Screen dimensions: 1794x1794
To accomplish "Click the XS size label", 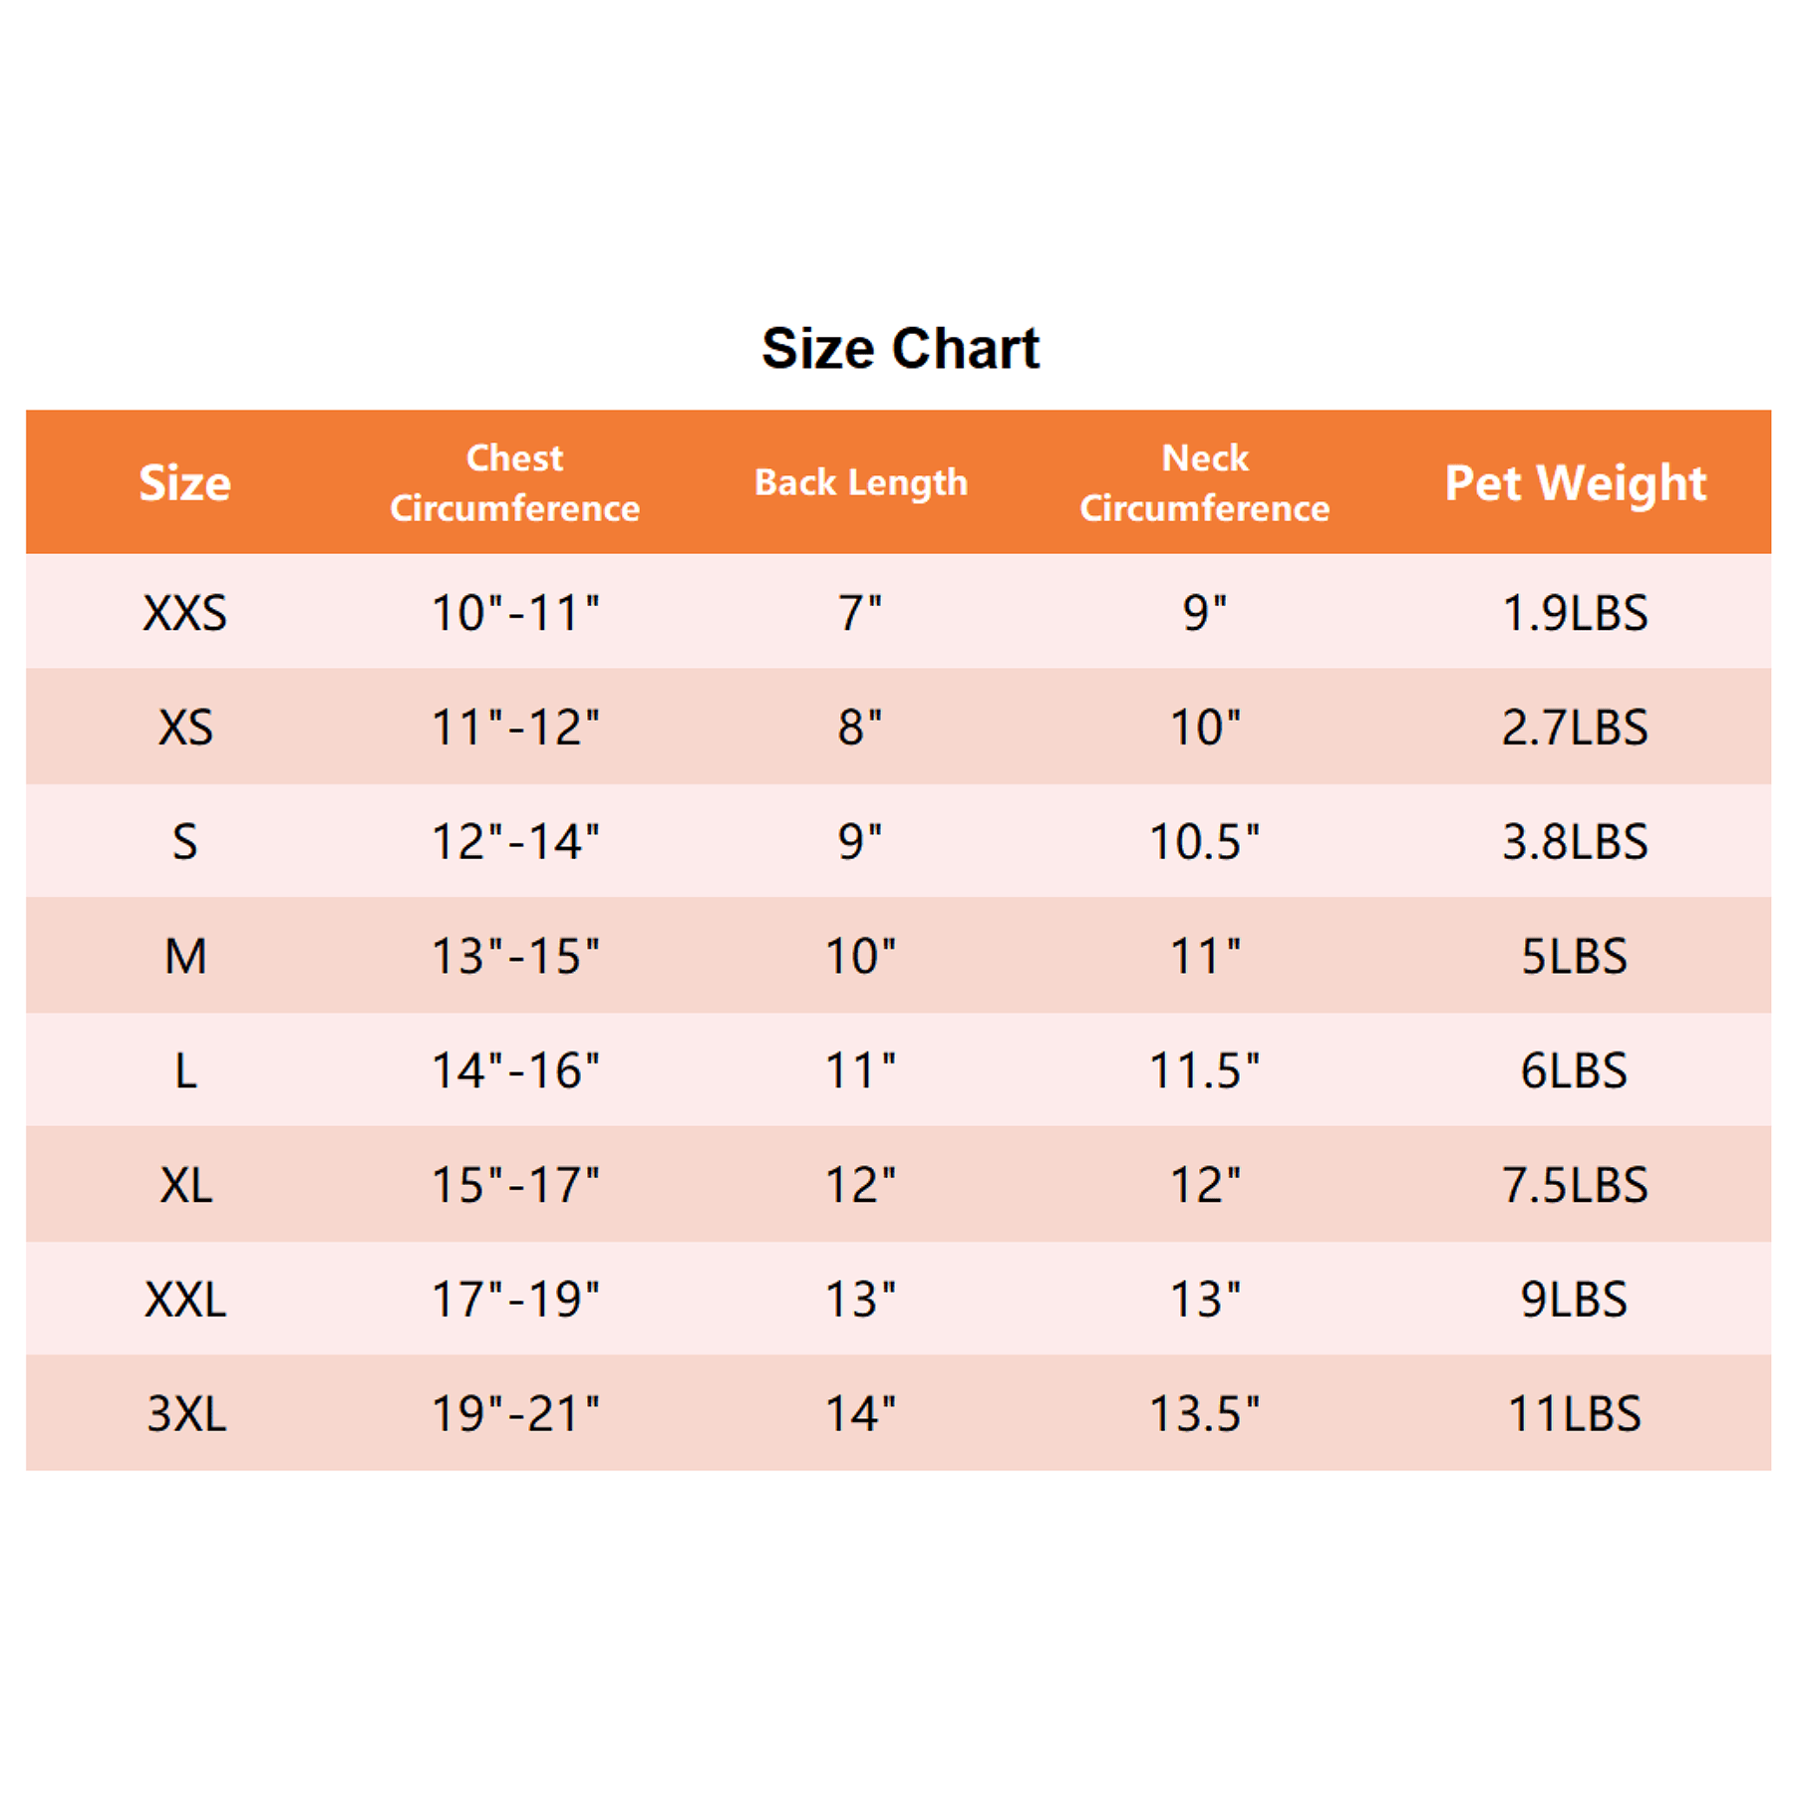I will (185, 728).
